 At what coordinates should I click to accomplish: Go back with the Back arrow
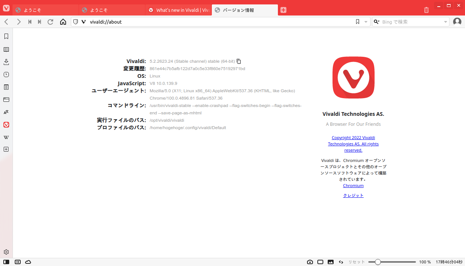tap(6, 22)
